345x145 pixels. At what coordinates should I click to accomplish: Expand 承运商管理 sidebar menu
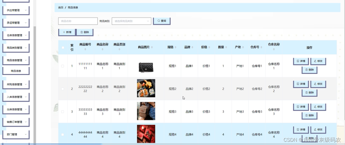(x=16, y=23)
